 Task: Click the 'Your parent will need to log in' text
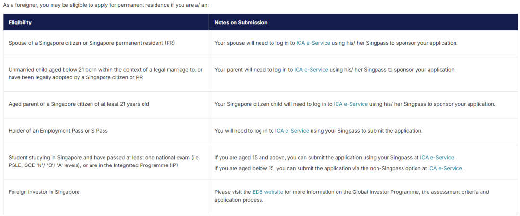[253, 70]
